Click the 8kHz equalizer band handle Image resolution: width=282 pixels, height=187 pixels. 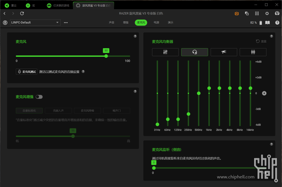[x=240, y=88]
